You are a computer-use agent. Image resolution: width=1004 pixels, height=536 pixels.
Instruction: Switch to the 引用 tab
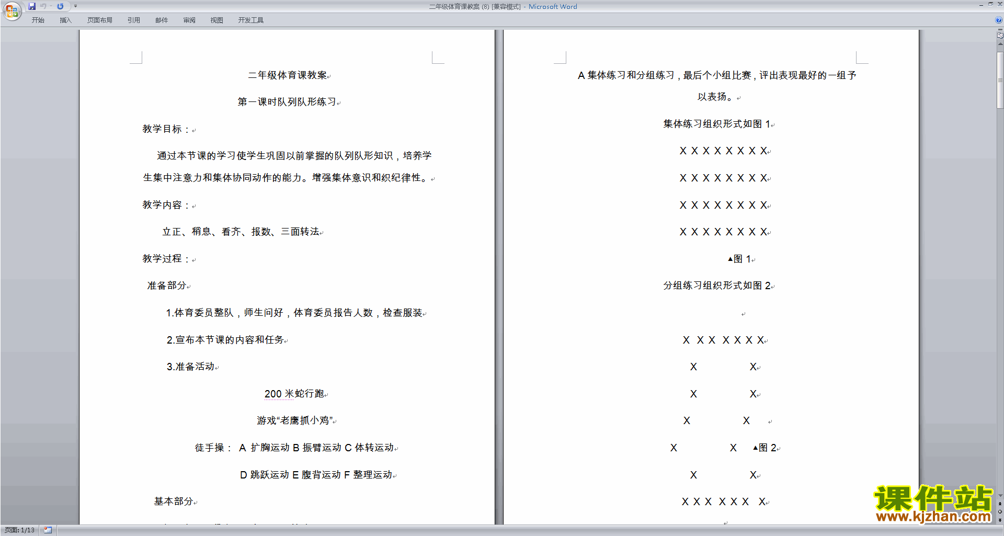[134, 20]
